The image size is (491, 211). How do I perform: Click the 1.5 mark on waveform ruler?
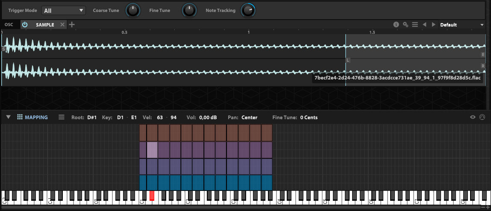[372, 32]
